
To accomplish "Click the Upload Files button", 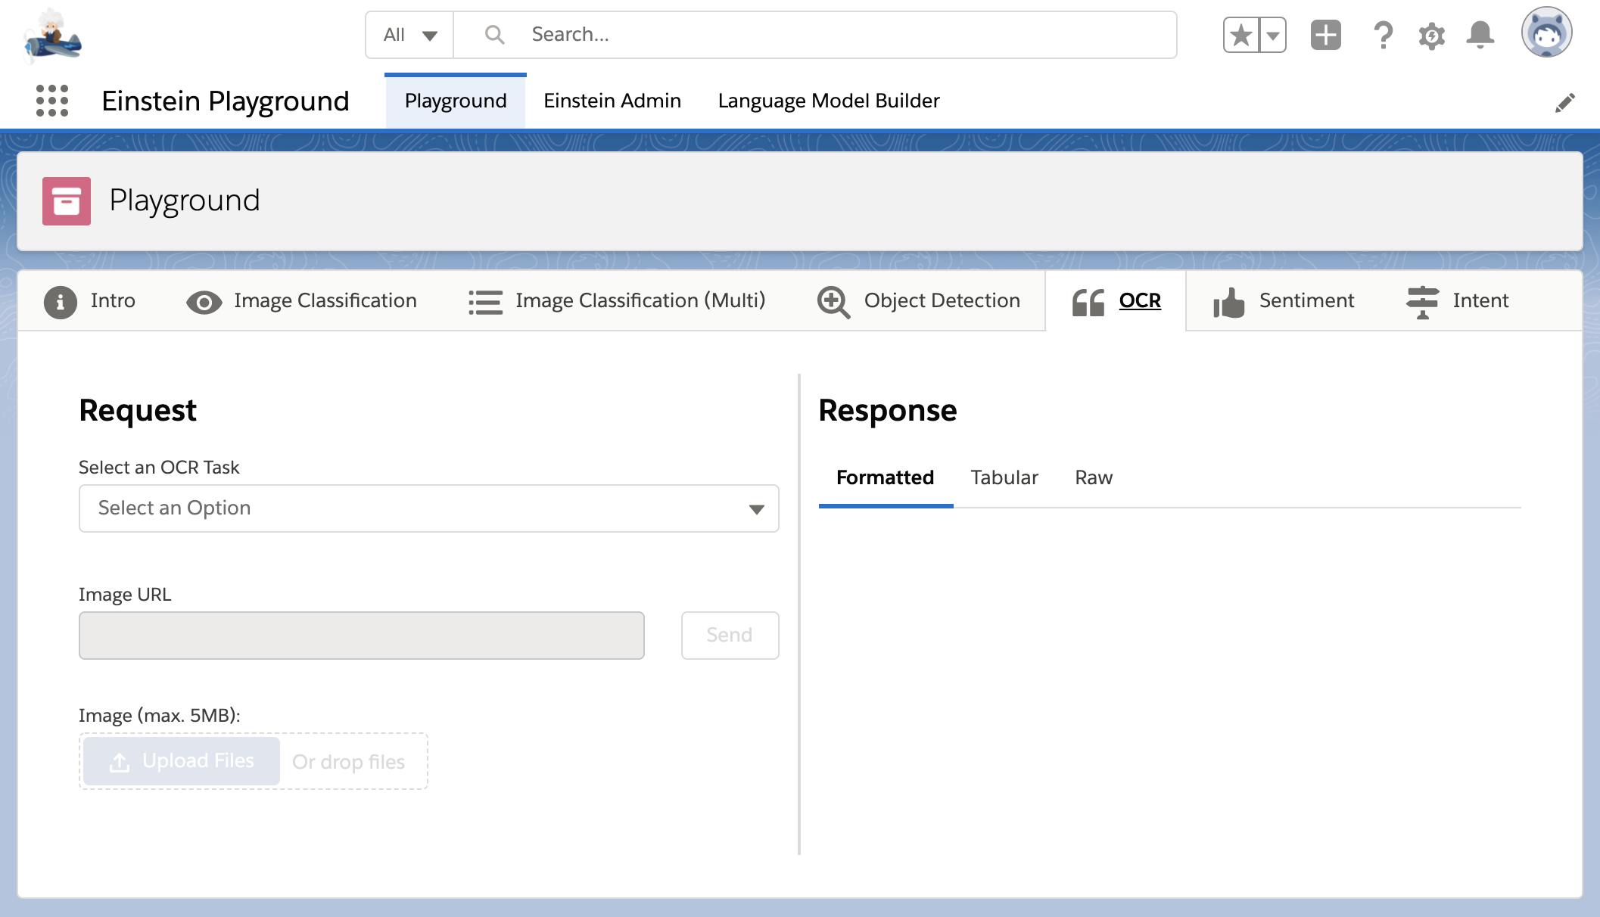I will pos(182,761).
